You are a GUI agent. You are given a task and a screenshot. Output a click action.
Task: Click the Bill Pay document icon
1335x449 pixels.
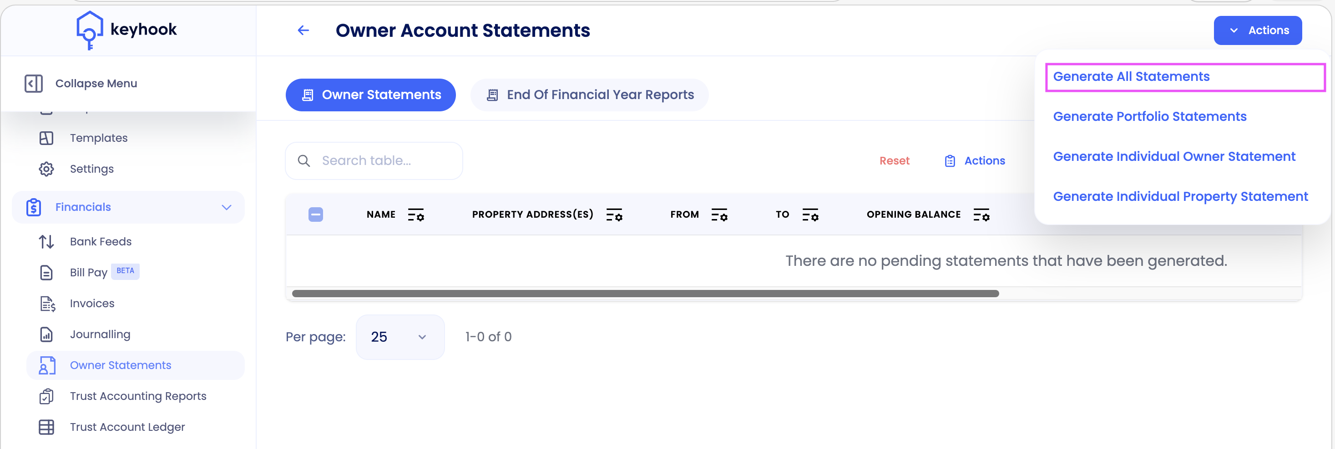coord(46,272)
